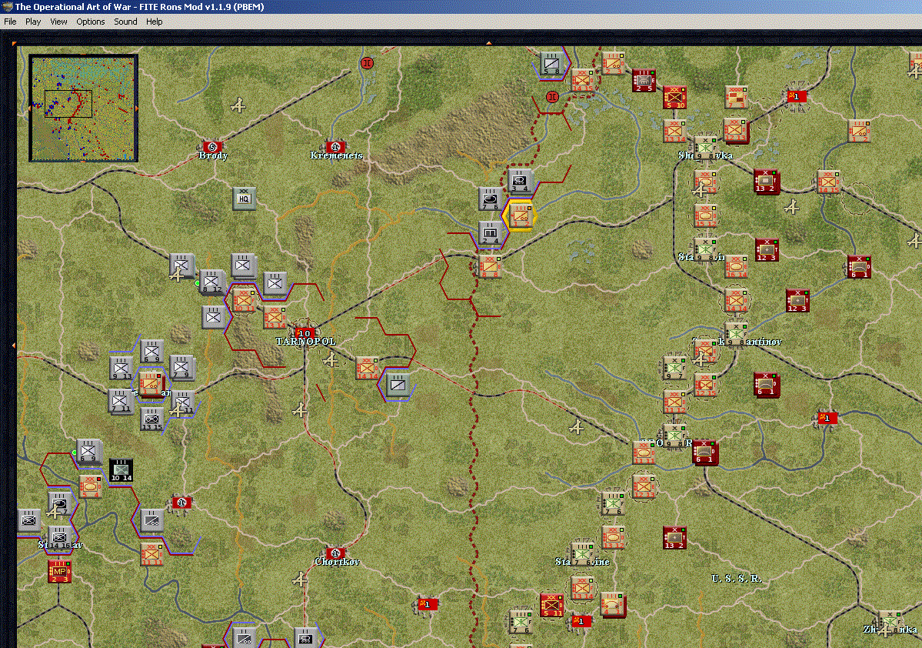Select the red MP 2-3 unit
Image resolution: width=922 pixels, height=648 pixels.
click(59, 571)
